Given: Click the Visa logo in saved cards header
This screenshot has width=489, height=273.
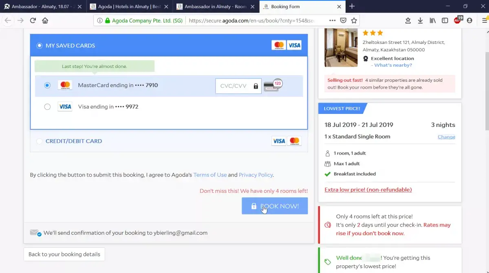Looking at the screenshot, I should [294, 45].
